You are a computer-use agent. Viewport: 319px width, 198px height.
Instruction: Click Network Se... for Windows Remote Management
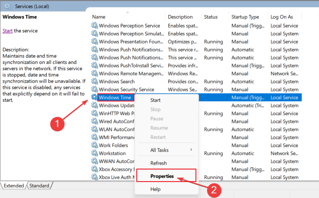point(284,74)
